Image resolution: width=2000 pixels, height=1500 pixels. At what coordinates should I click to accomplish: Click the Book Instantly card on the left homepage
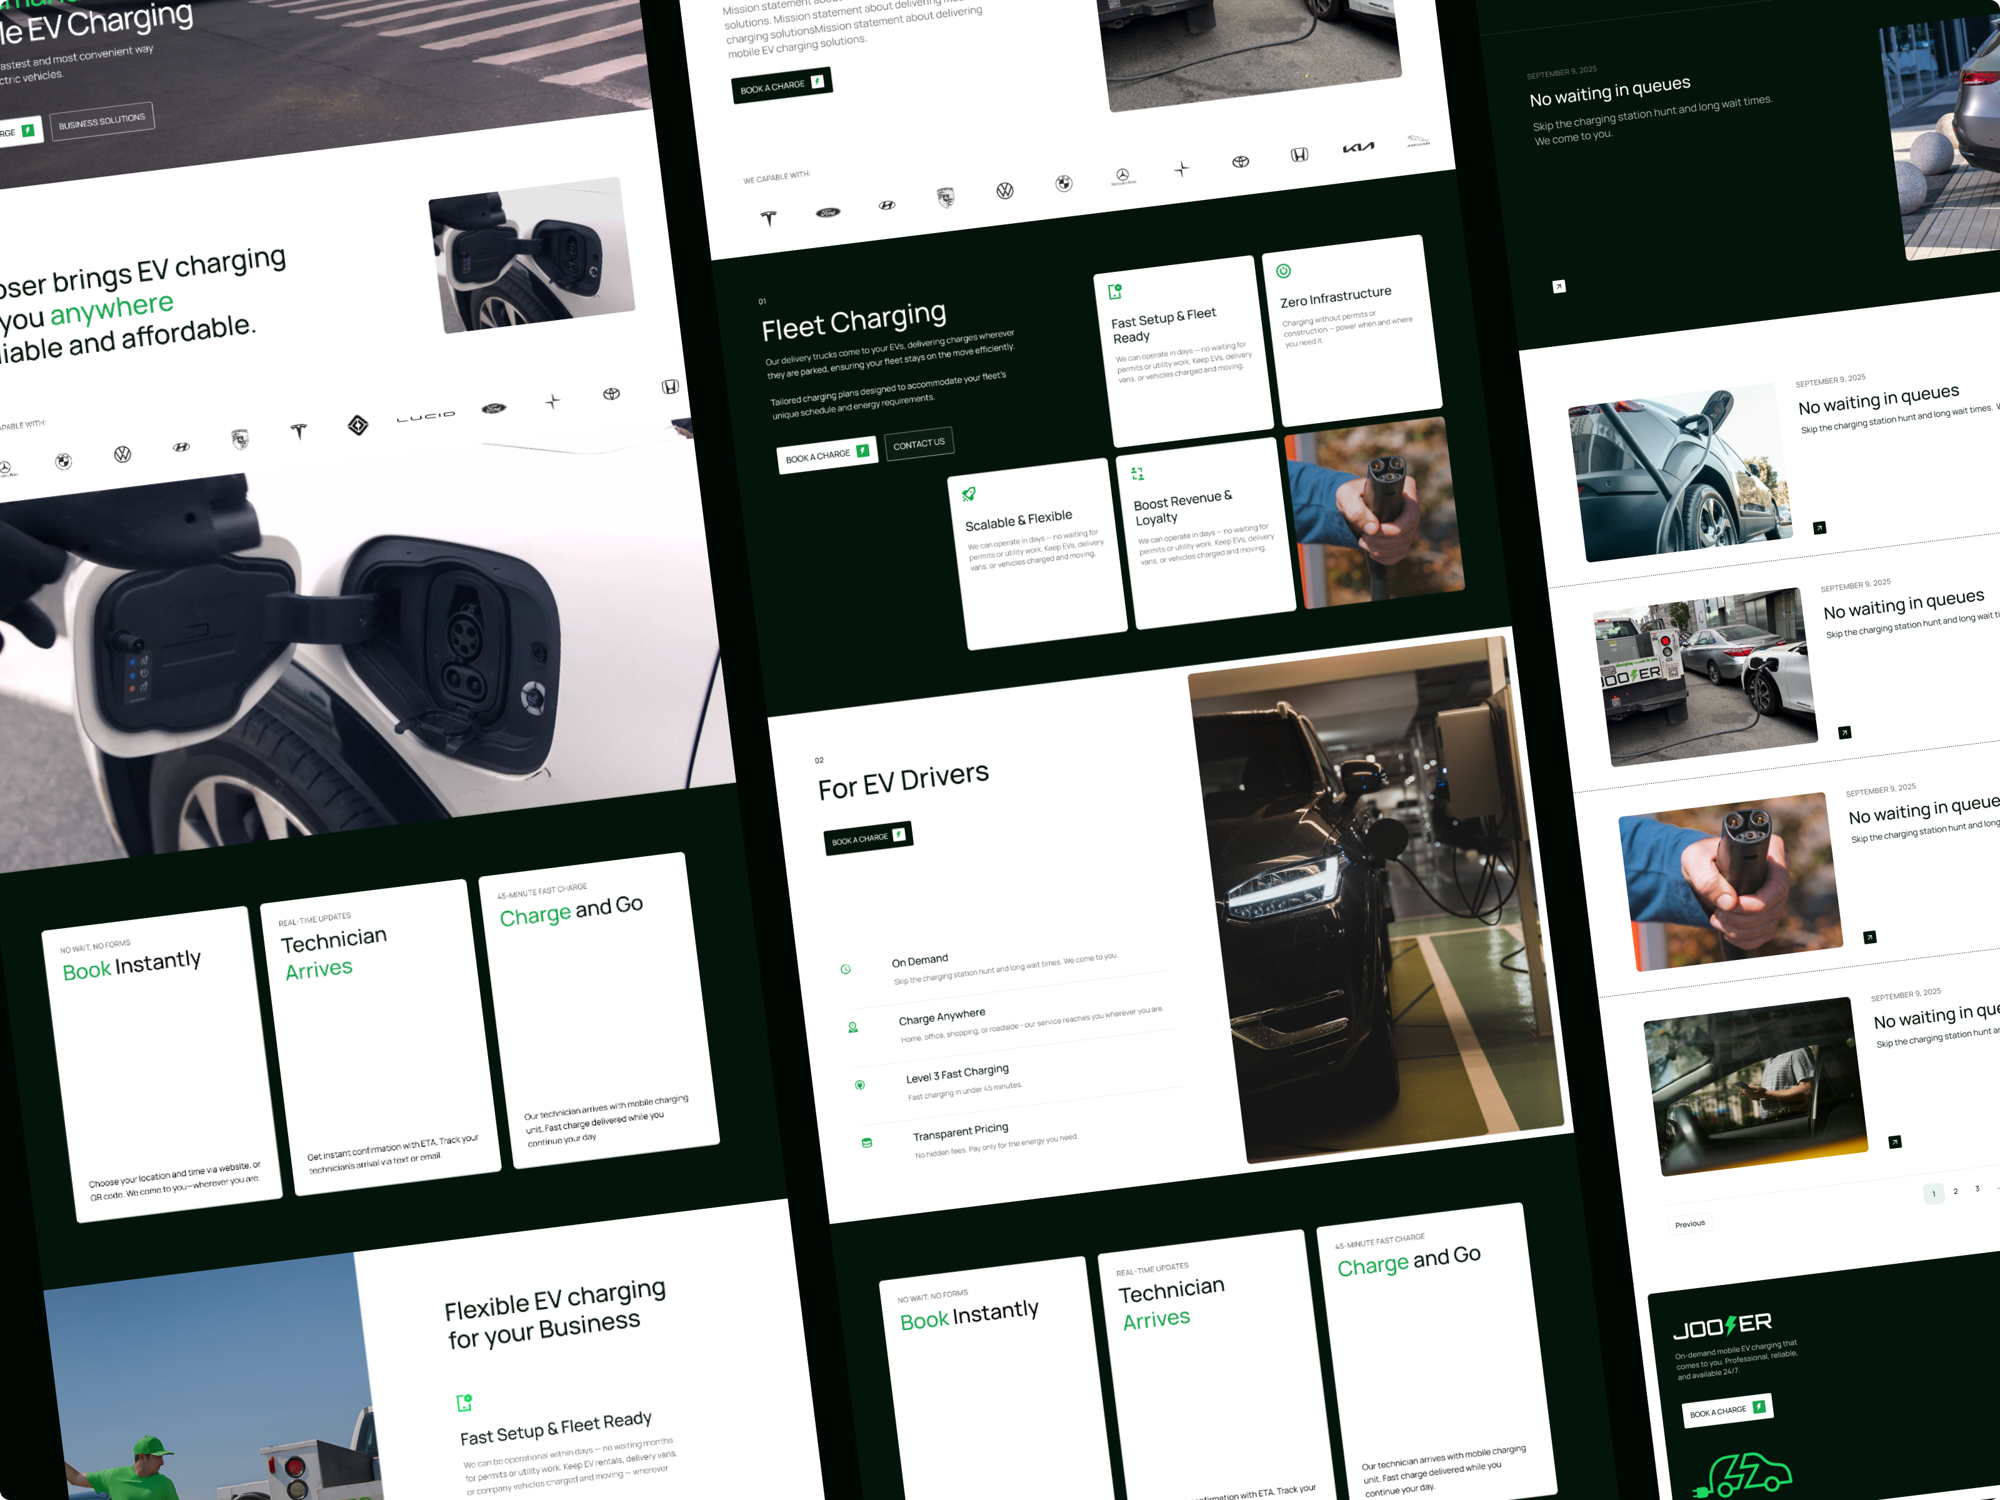tap(162, 1064)
